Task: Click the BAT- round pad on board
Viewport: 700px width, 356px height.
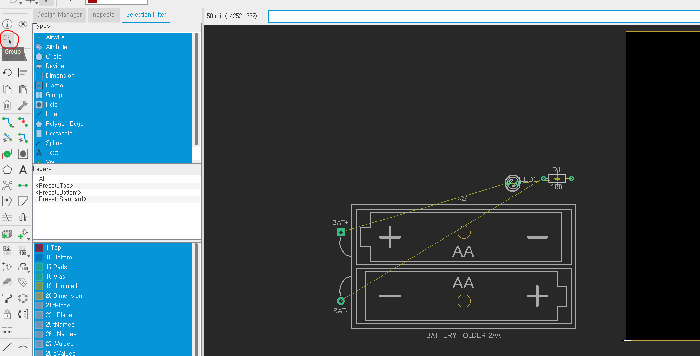Action: point(341,301)
